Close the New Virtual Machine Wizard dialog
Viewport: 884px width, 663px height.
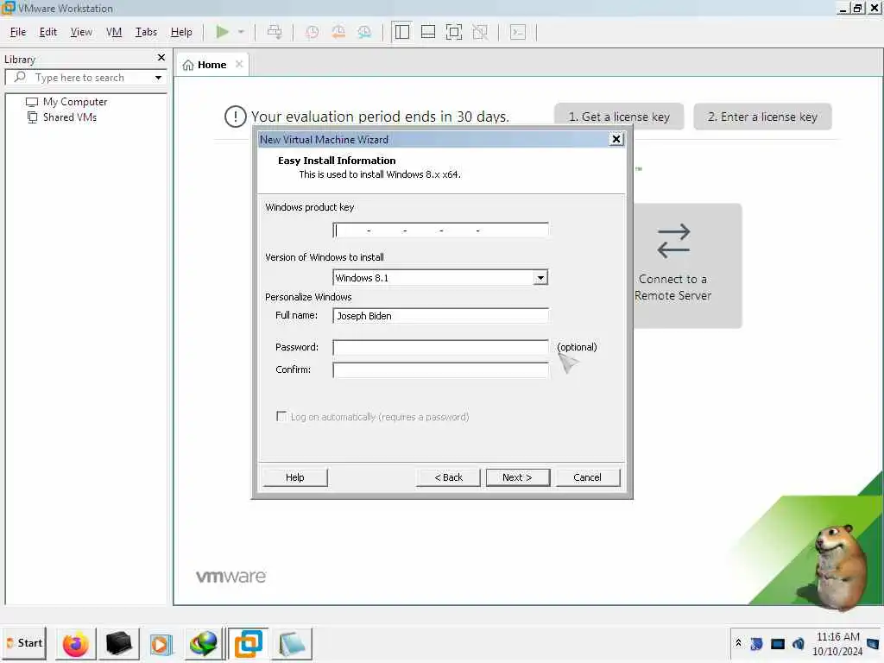(x=616, y=139)
